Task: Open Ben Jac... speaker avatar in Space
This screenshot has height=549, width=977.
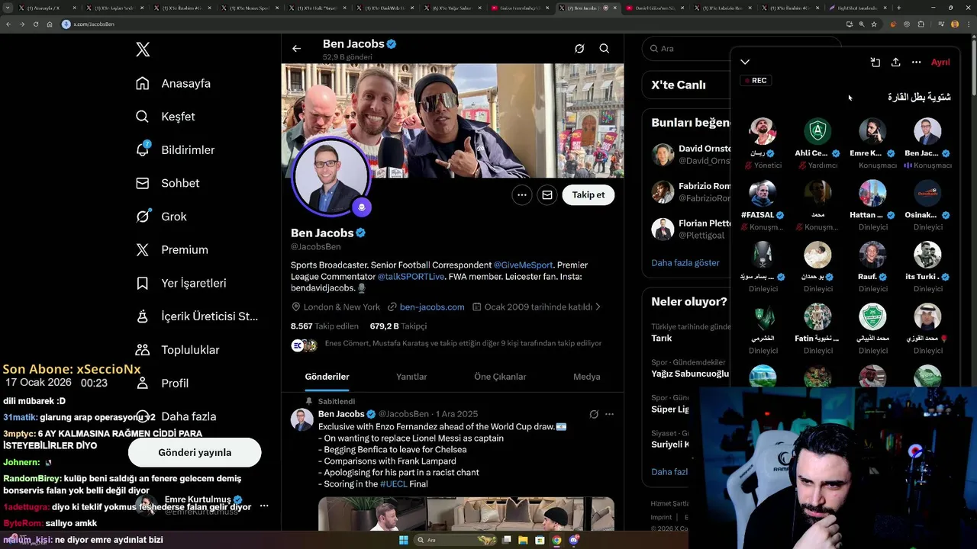Action: 927,132
